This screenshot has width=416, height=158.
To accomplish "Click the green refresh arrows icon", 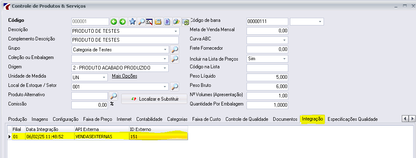I will 186,22.
